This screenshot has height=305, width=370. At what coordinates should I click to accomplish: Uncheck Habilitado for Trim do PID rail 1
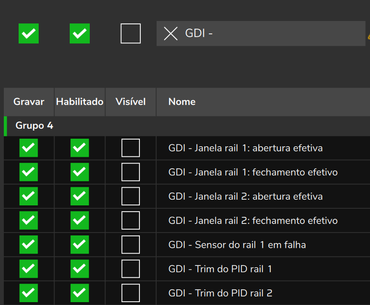[x=80, y=269]
